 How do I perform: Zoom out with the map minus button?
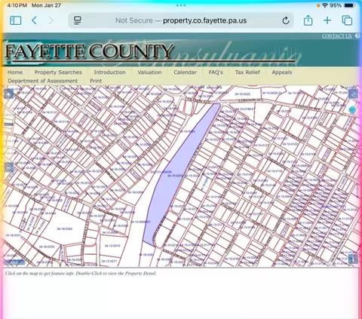[9, 167]
